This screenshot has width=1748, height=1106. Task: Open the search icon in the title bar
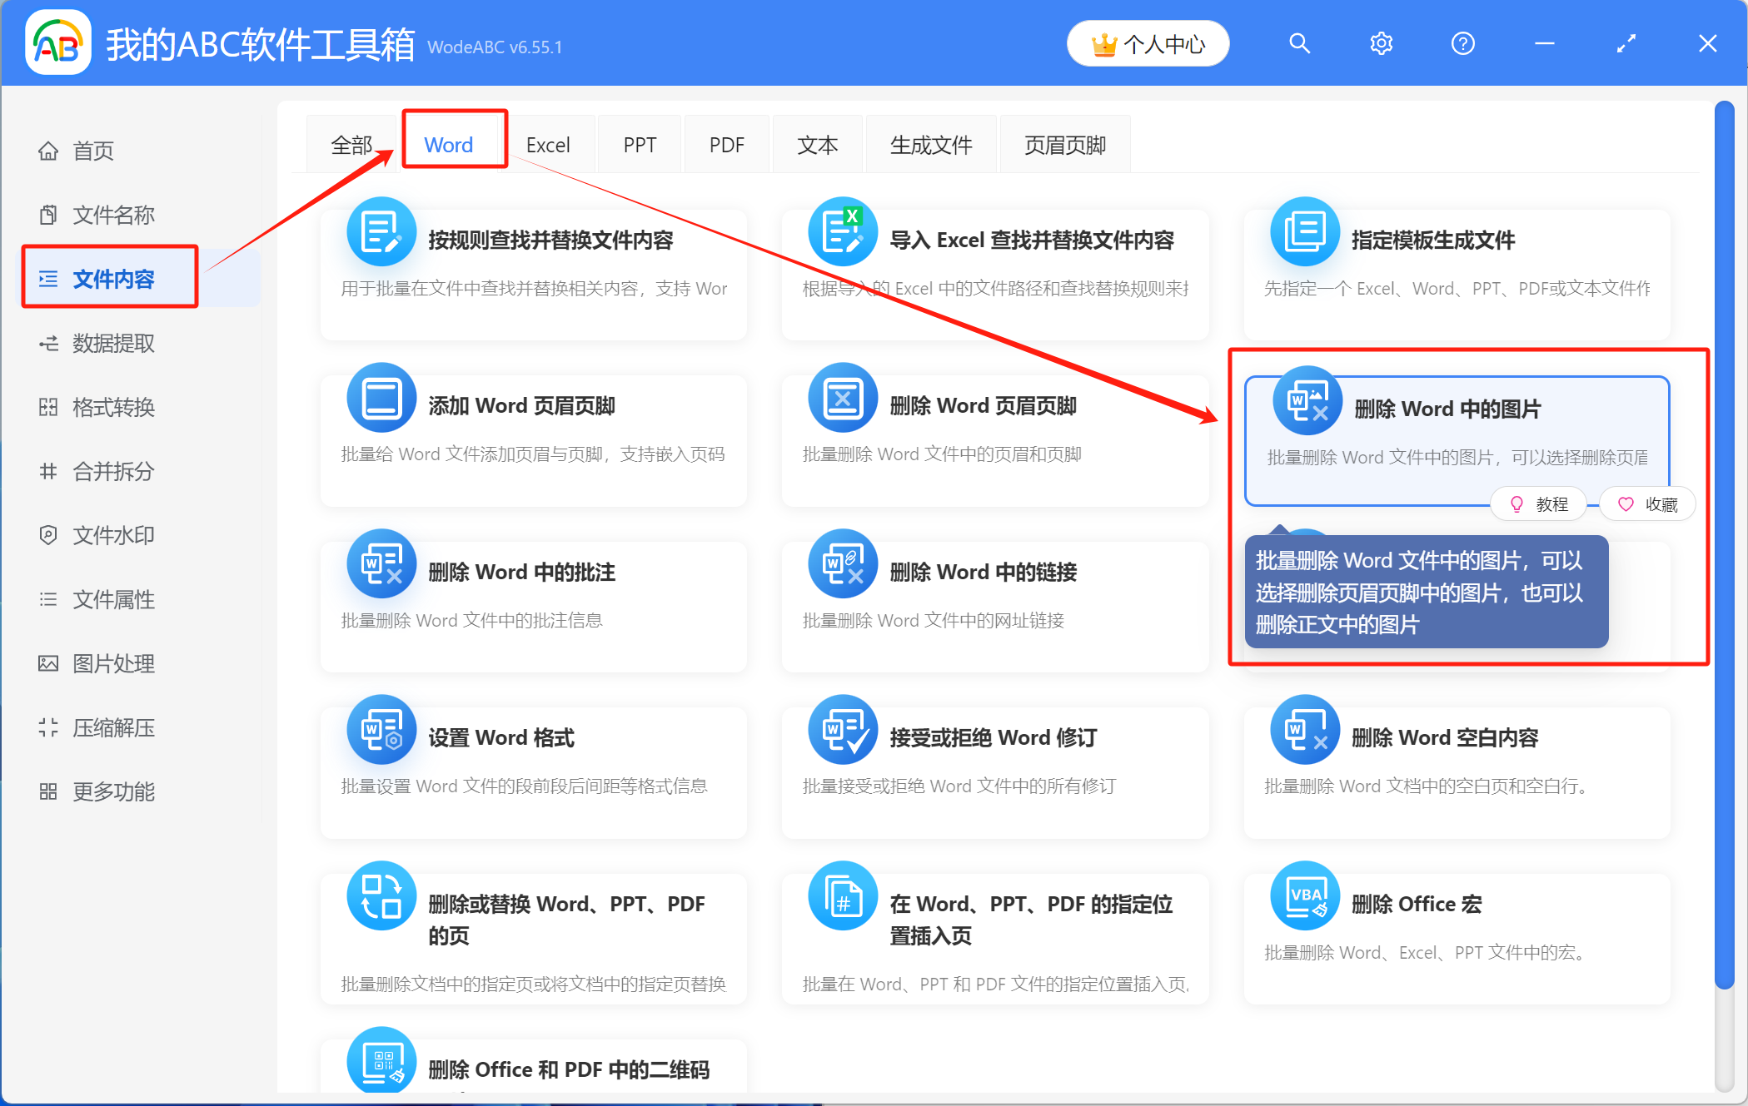click(x=1299, y=43)
